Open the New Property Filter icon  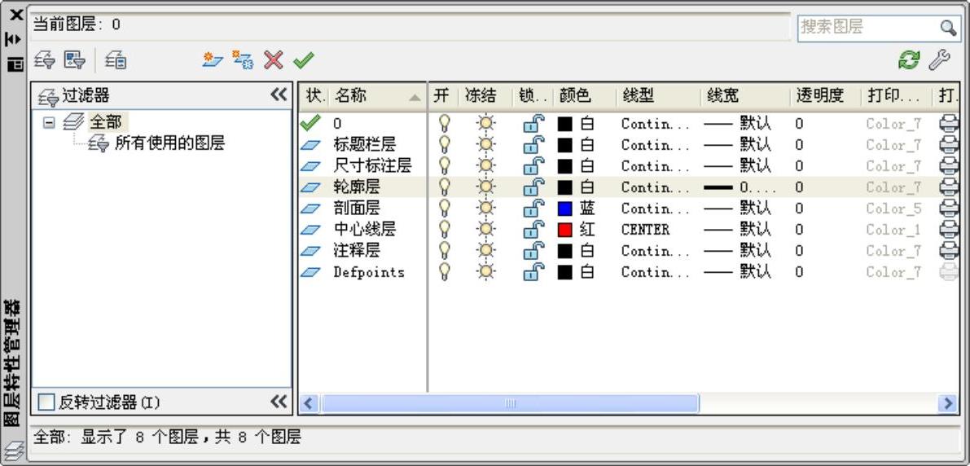click(44, 59)
